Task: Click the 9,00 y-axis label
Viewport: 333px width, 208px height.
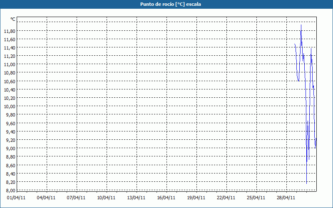Action: pos(11,149)
